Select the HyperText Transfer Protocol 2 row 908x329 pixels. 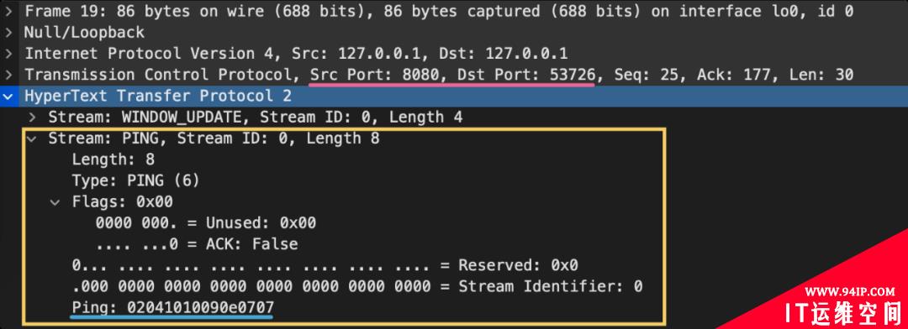[x=454, y=96]
